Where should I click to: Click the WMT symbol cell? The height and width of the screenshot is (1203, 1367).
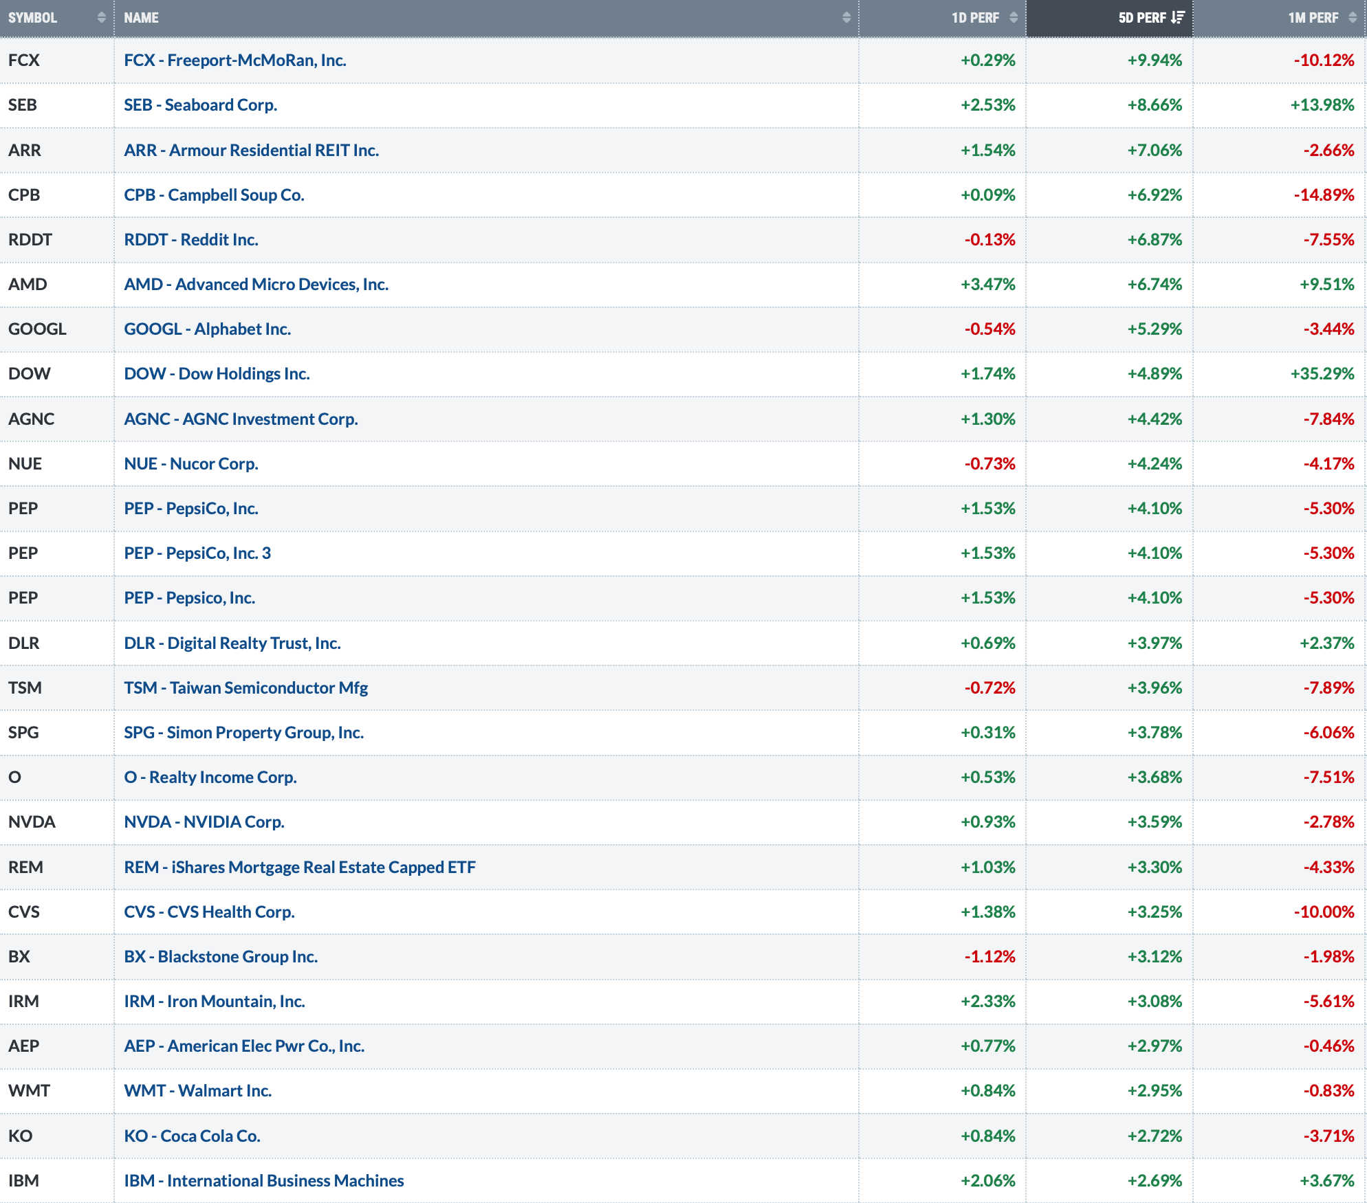pyautogui.click(x=29, y=1091)
